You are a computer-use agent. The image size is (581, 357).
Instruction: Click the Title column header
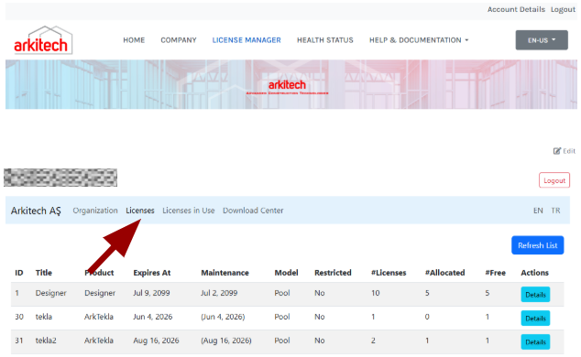44,273
